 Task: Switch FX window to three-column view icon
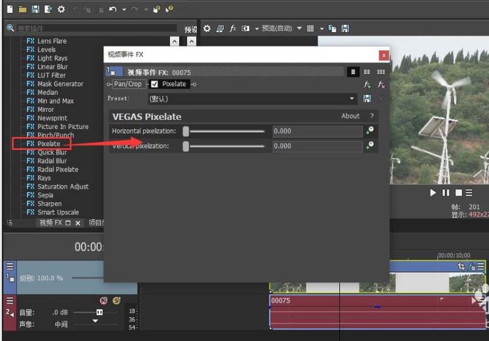click(381, 72)
